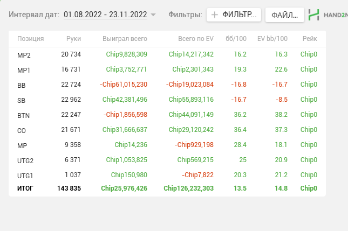Sort by EV bb/100 column header
348x231 pixels.
(x=272, y=39)
